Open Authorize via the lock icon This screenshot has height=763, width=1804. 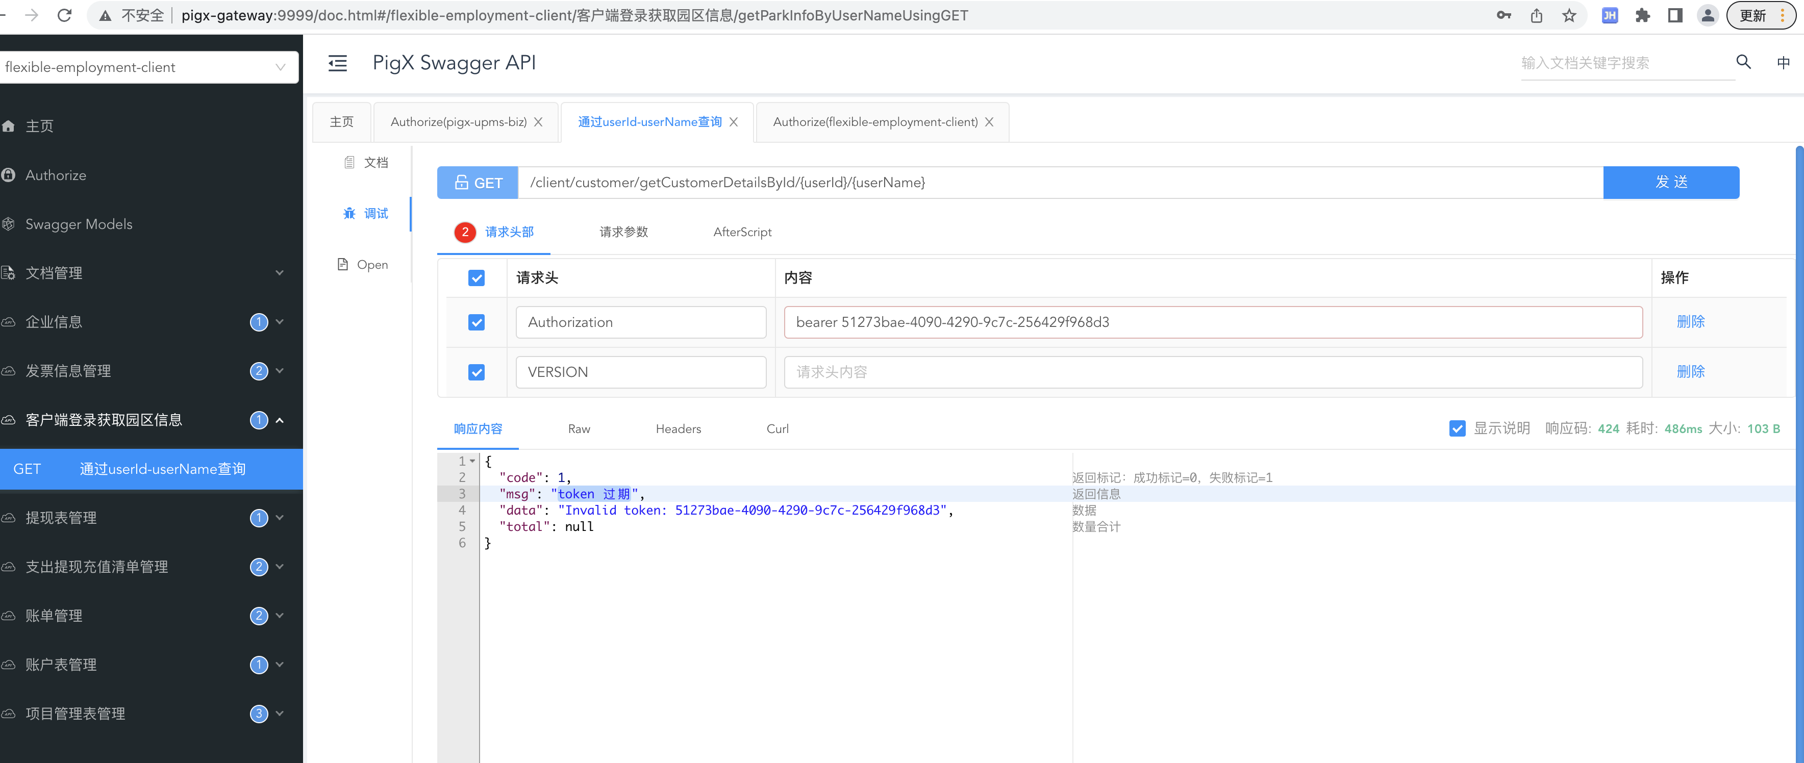(x=8, y=175)
